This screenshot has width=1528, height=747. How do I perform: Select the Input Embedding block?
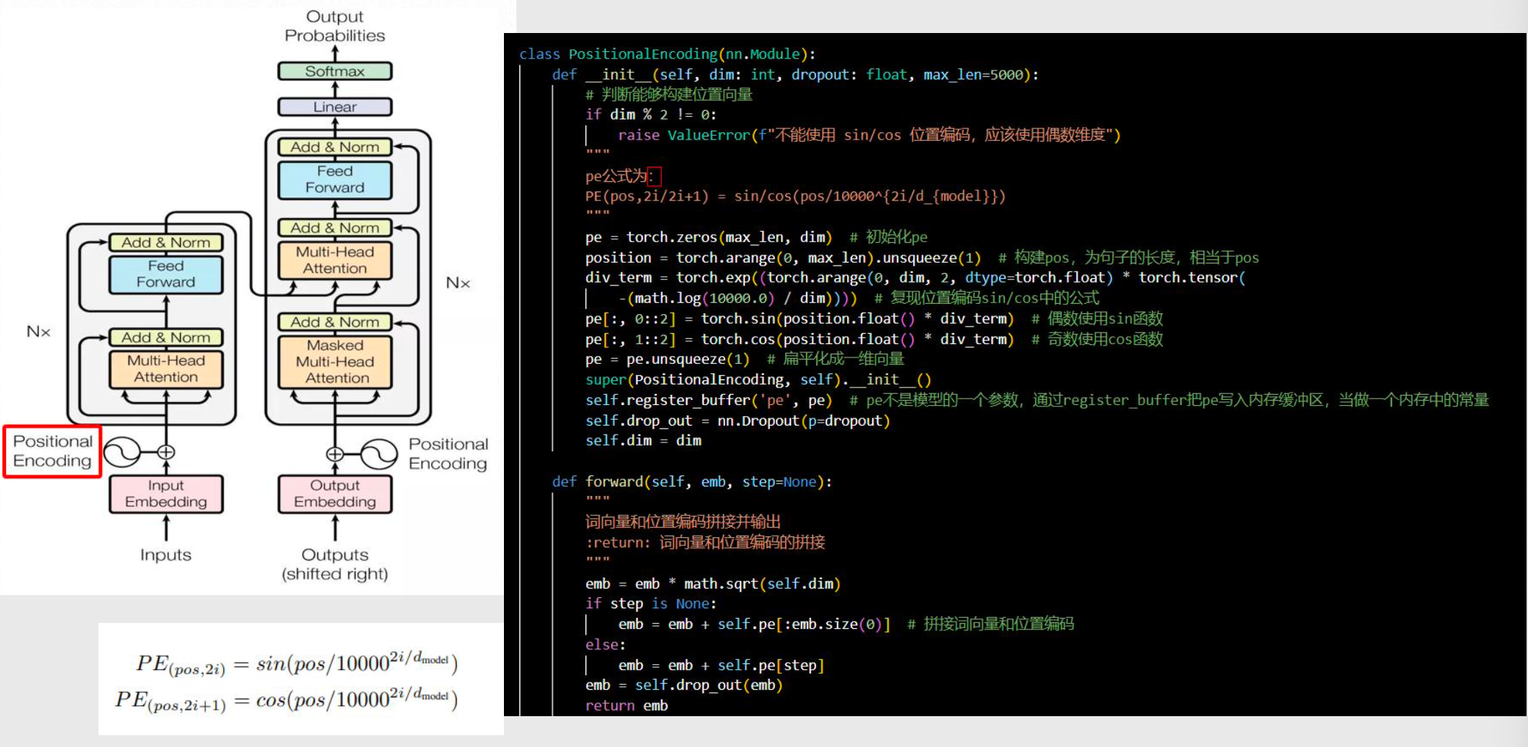coord(166,494)
